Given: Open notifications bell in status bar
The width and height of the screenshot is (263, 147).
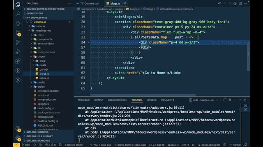Looking at the screenshot, I should click(246, 145).
